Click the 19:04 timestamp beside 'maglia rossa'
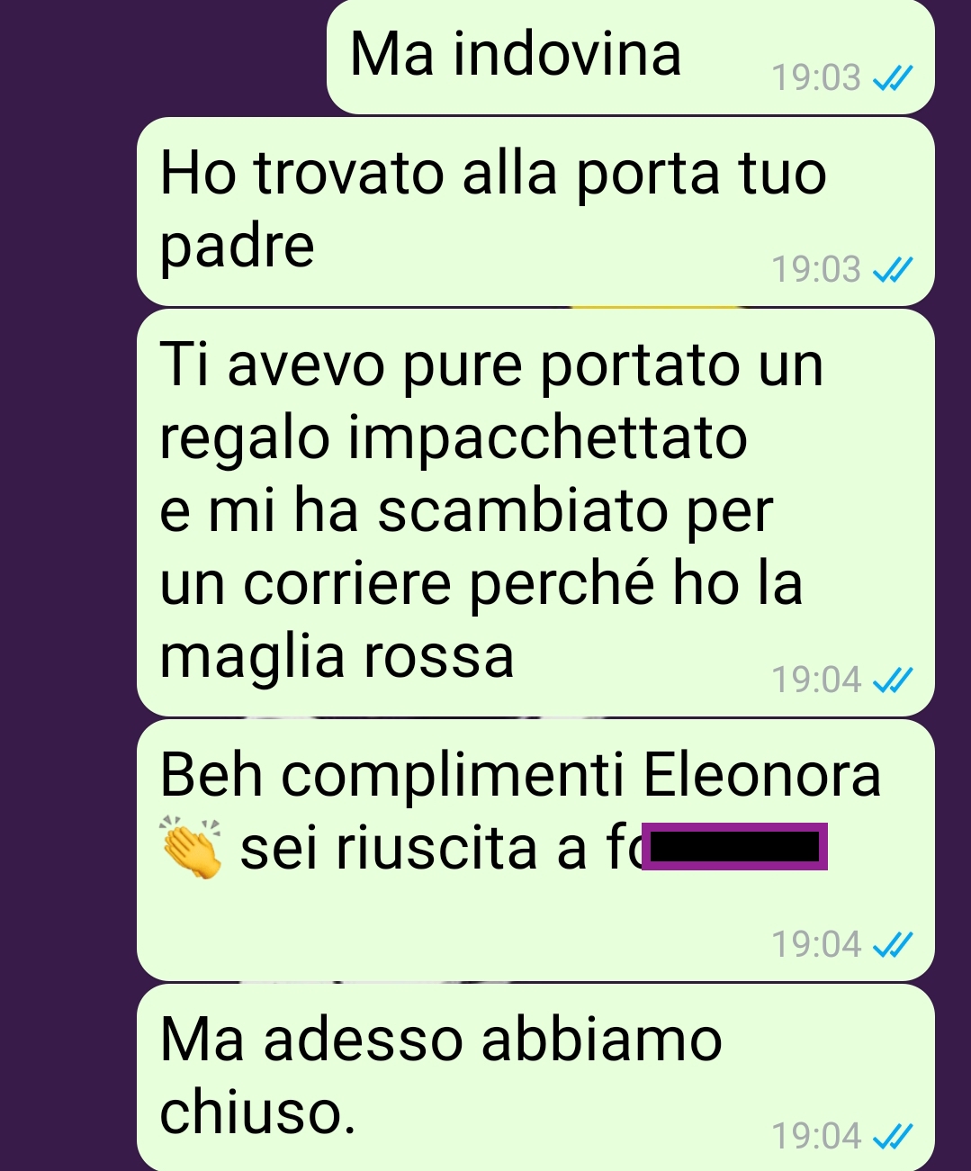The image size is (971, 1171). coord(817,680)
